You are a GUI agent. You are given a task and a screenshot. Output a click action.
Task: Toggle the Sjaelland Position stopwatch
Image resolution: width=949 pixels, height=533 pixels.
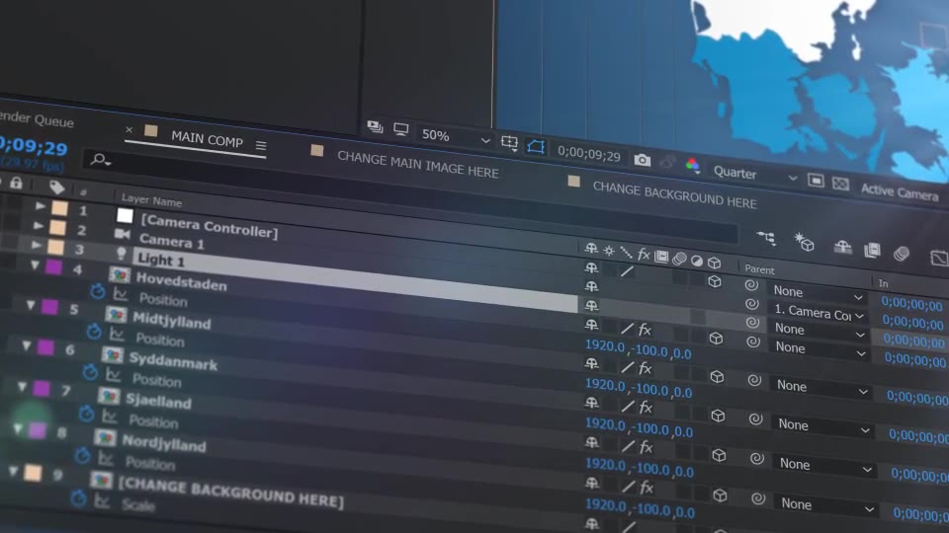[86, 414]
